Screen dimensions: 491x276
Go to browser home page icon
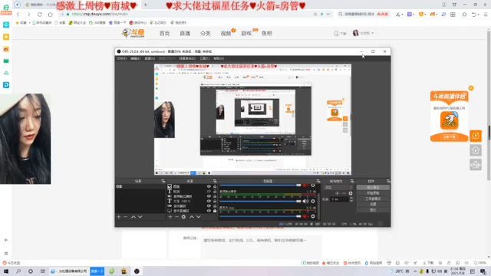pyautogui.click(x=51, y=14)
